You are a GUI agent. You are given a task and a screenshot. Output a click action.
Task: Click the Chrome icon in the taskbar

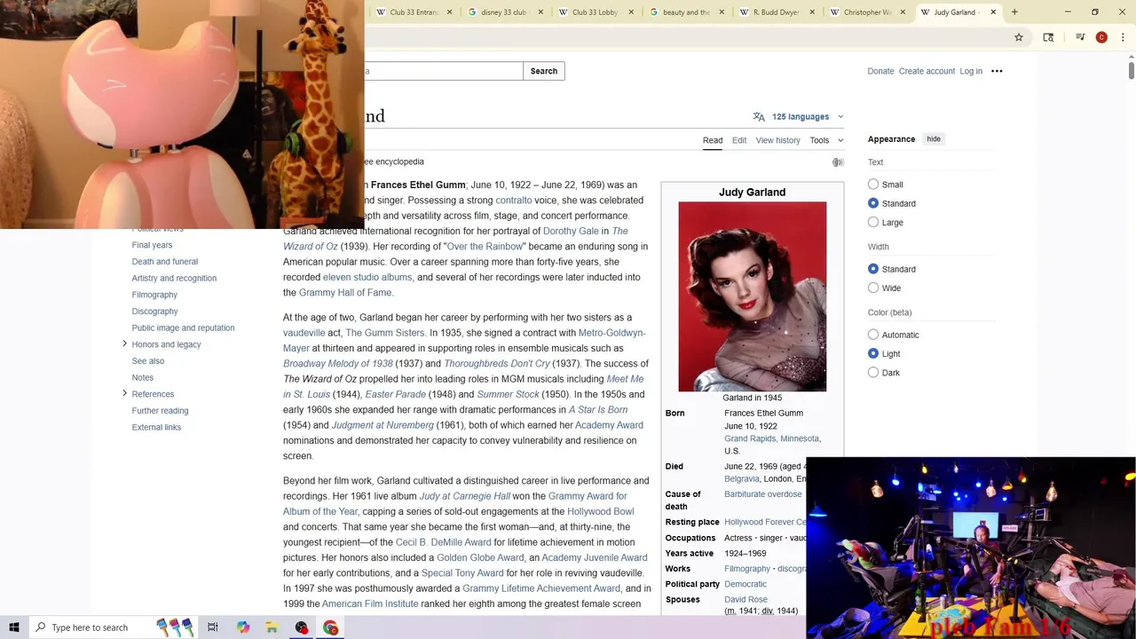pyautogui.click(x=331, y=627)
